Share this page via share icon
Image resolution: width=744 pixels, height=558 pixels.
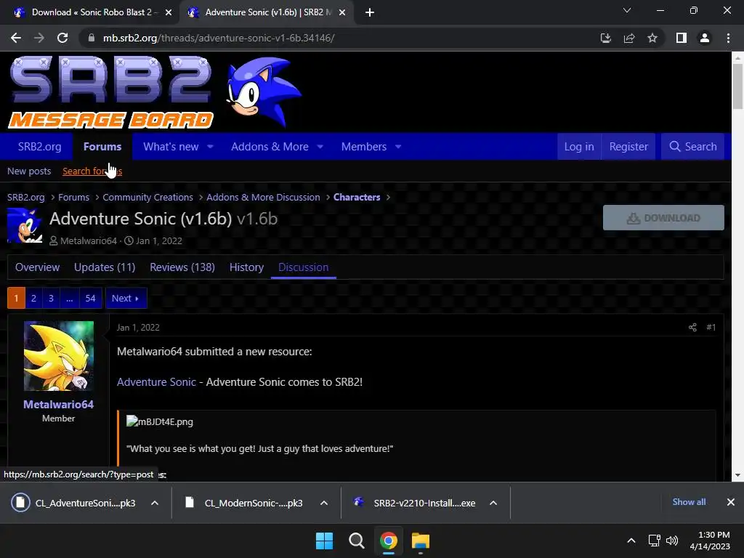coord(629,38)
